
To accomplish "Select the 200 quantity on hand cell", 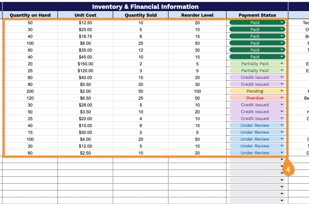I will 30,91.
